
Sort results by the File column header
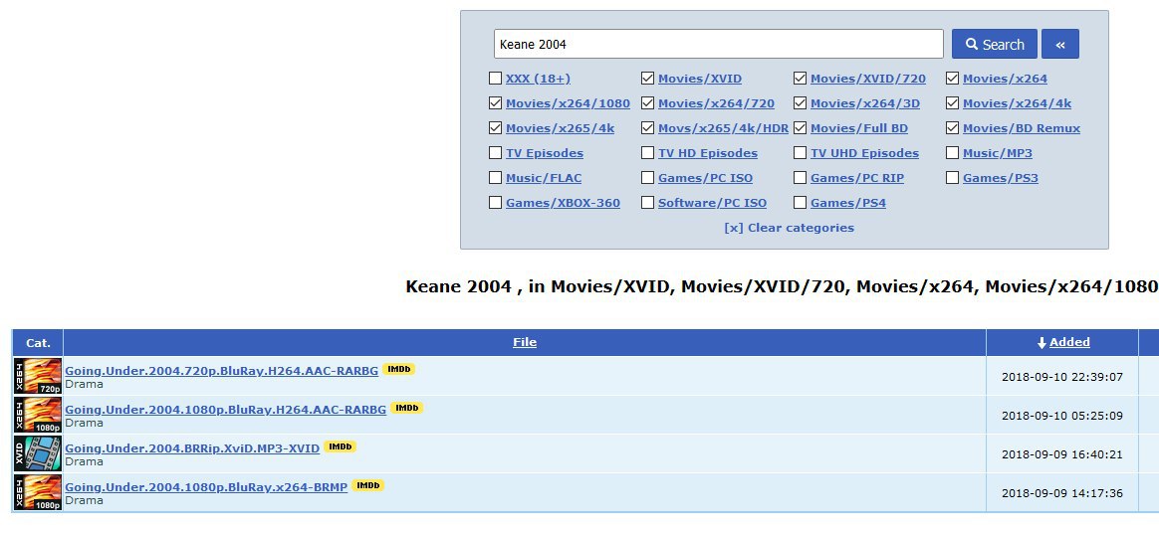[x=525, y=342]
